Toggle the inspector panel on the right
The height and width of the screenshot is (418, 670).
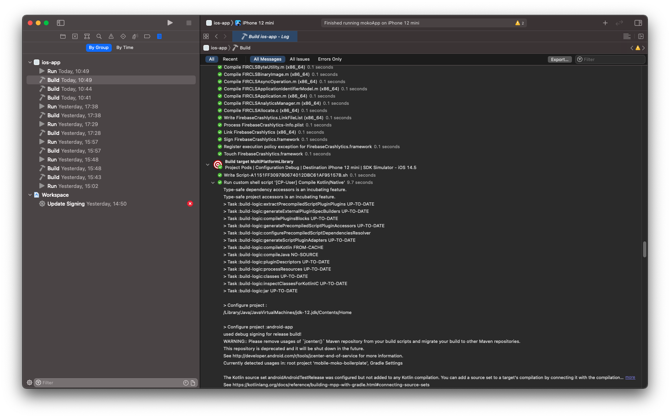638,23
